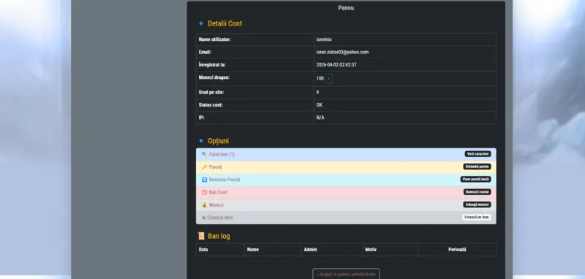Click the money bag icon next to Monezi
Screen dimensions: 585x279
click(x=204, y=205)
